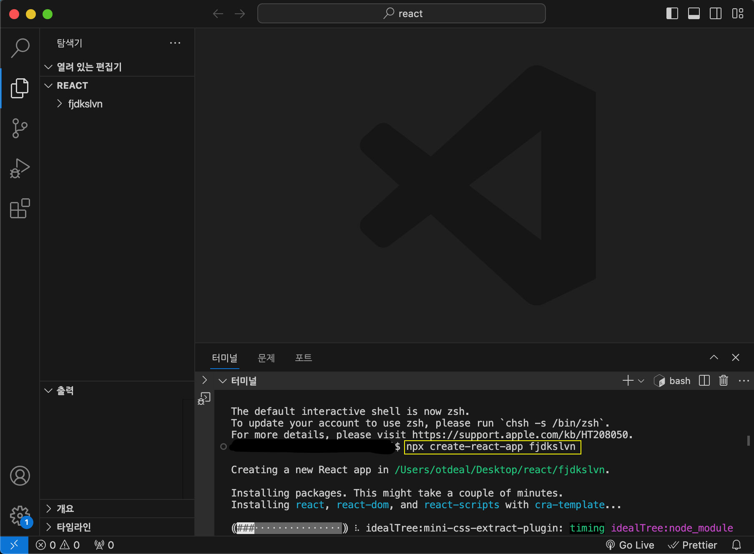Image resolution: width=754 pixels, height=554 pixels.
Task: Click the command decoration circle in terminal
Action: pyautogui.click(x=224, y=447)
